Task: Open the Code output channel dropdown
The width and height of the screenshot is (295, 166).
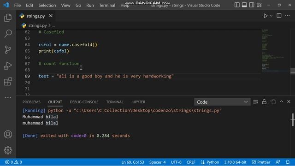Action: 222,102
